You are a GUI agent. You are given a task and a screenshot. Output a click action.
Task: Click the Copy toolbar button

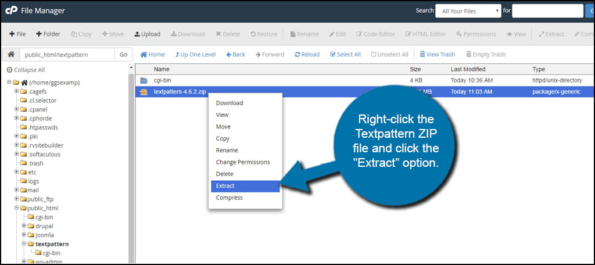click(81, 34)
